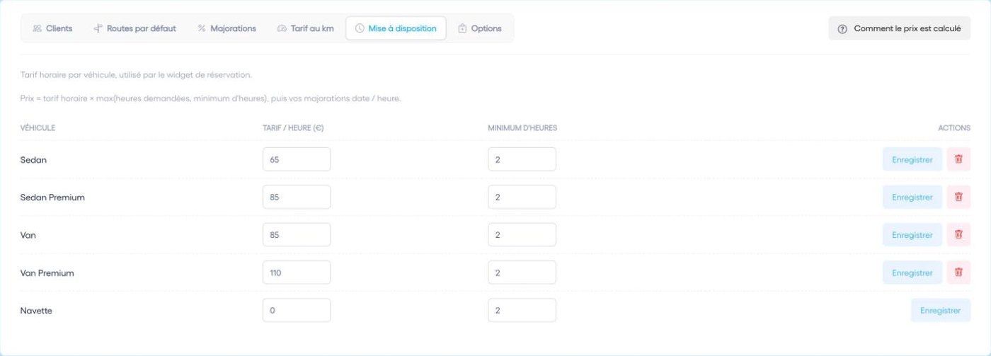Save the Sedan row with Enregistrer
991x356 pixels.
click(x=912, y=159)
